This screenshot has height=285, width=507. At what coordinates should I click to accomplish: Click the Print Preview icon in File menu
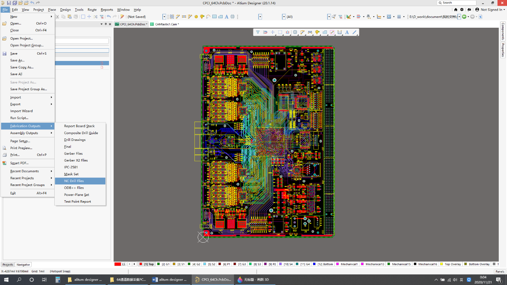click(5, 148)
